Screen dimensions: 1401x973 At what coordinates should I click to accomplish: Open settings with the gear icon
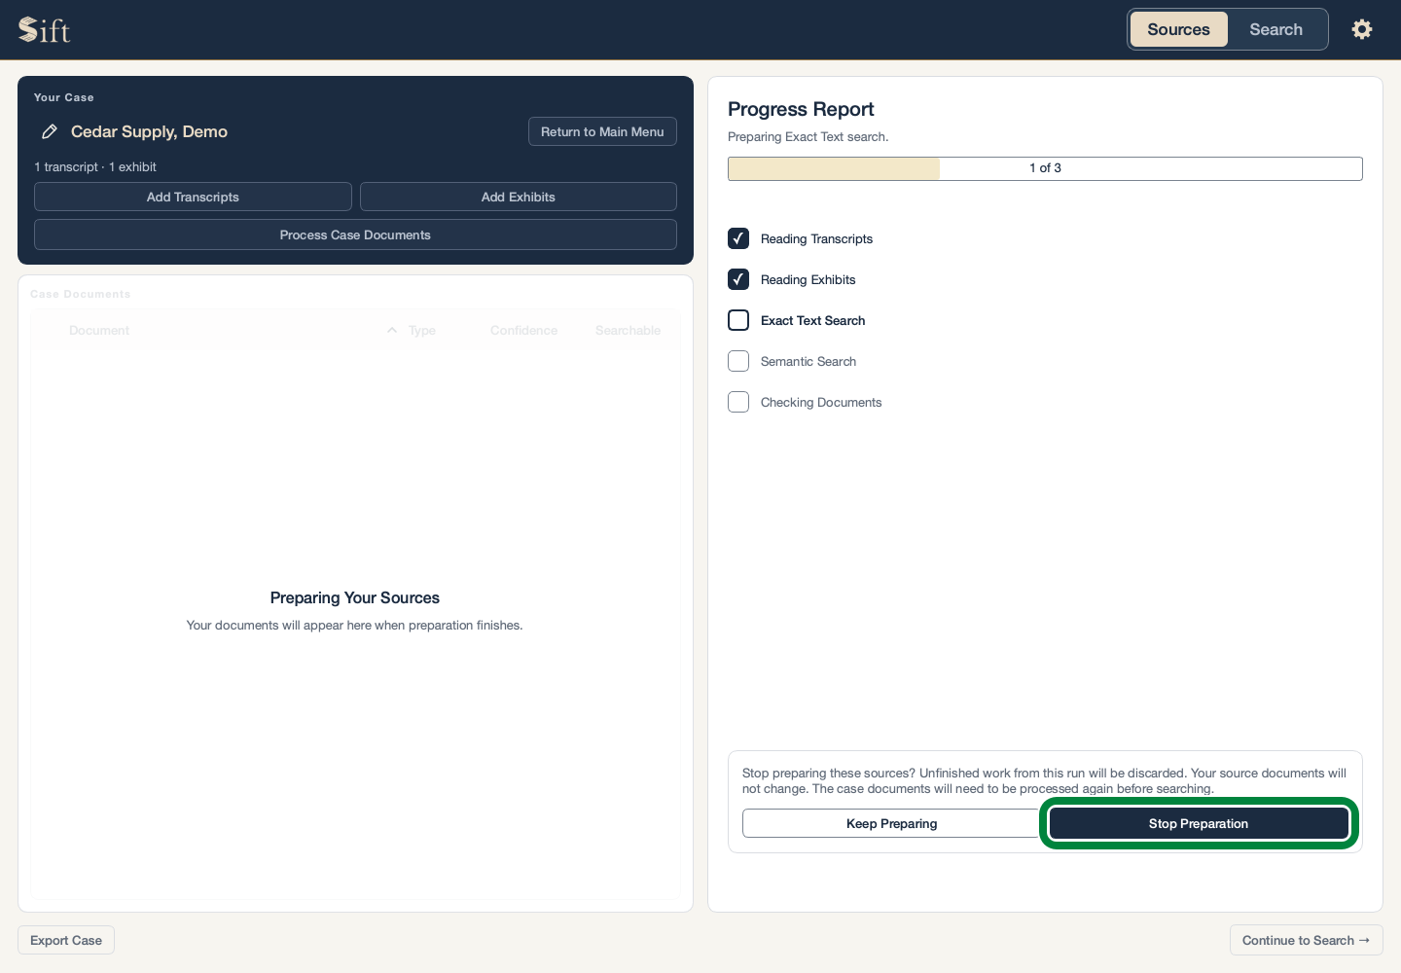click(1362, 29)
